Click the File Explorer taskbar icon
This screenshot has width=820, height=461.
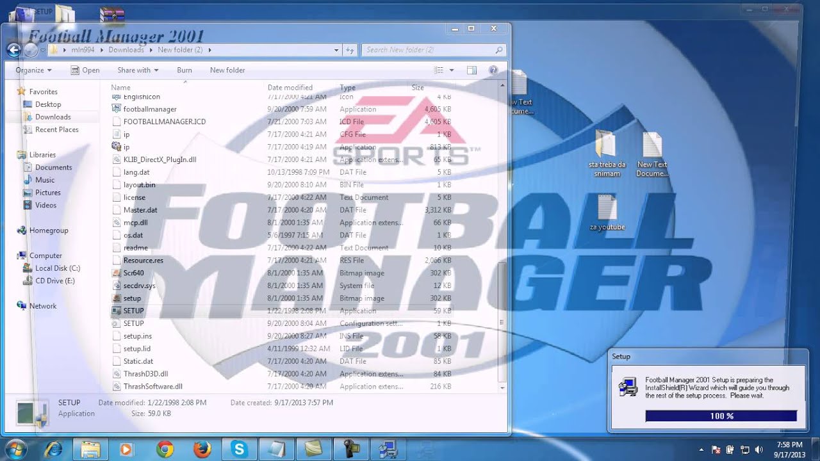pos(90,449)
